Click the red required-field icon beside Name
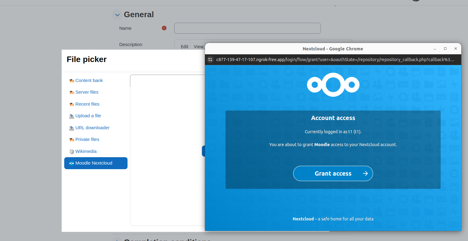Screen dimensions: 468x241 (x=164, y=28)
